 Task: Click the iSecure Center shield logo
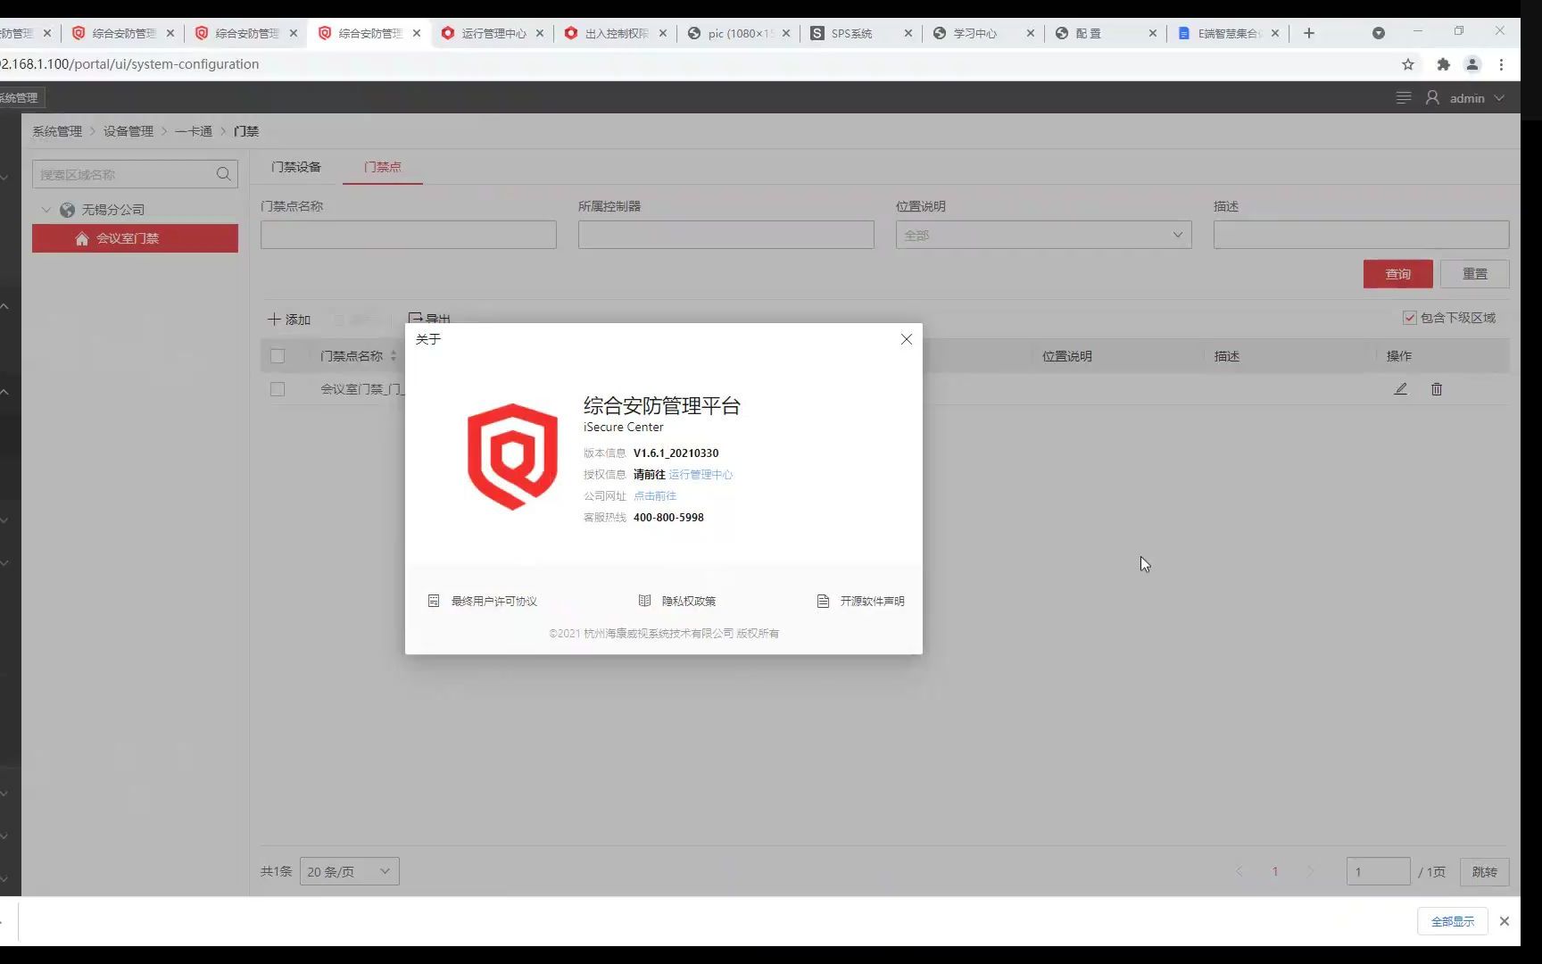coord(512,456)
